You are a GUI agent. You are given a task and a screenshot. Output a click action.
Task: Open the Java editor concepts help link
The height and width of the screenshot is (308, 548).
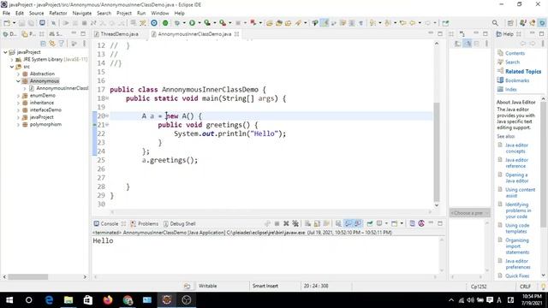coord(516,148)
